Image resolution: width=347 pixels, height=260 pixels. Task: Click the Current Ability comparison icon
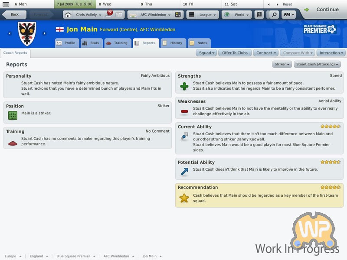(x=184, y=136)
